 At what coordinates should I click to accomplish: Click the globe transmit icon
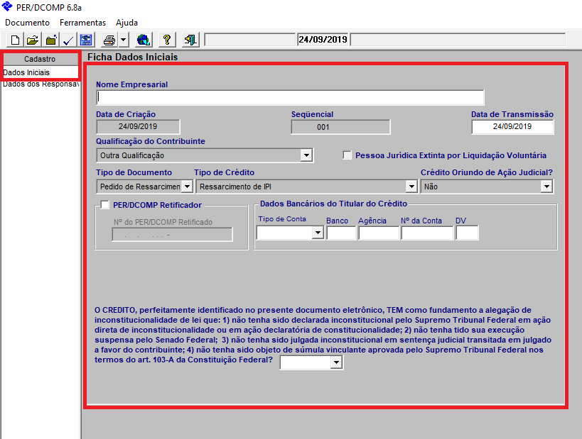pyautogui.click(x=144, y=40)
